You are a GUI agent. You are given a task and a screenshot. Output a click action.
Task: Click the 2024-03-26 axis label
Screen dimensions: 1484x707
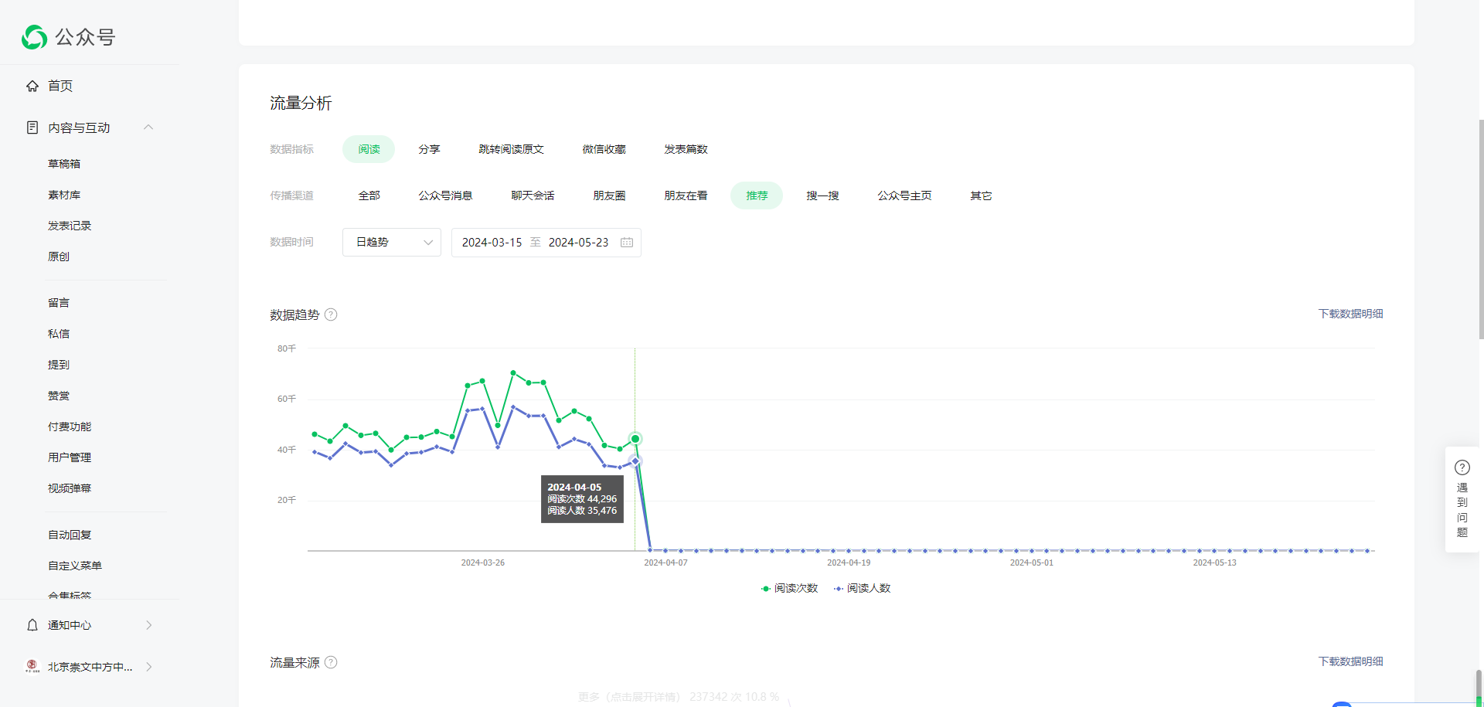(483, 563)
